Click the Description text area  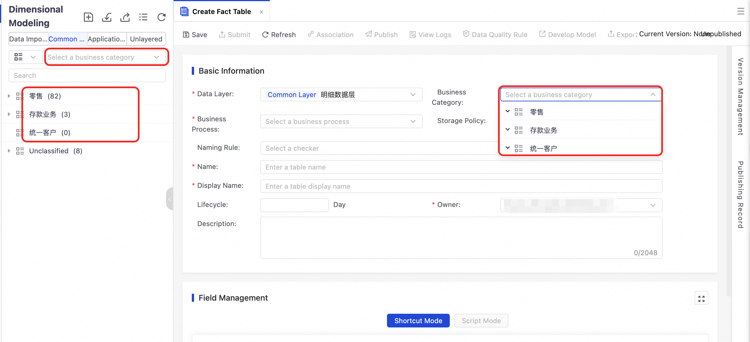(x=461, y=238)
